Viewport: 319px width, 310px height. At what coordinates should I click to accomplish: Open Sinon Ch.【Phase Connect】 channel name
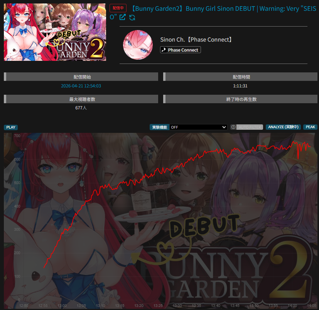[196, 40]
